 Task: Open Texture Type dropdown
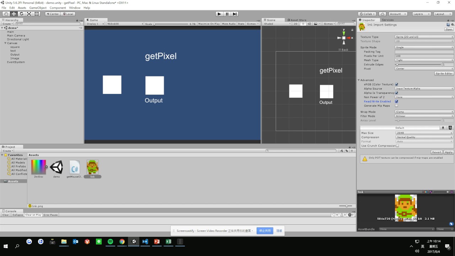click(x=424, y=37)
